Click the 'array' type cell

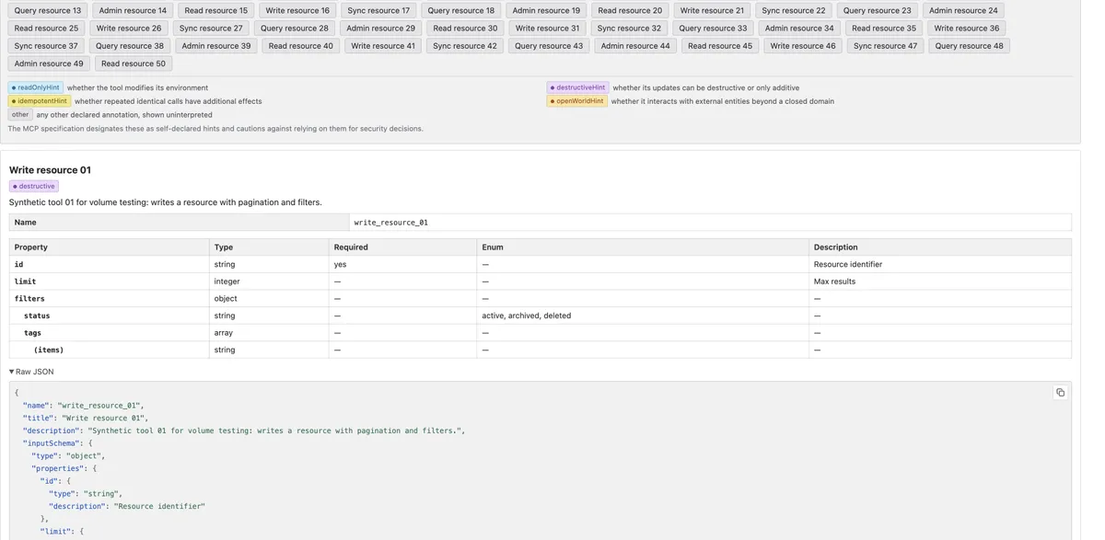pyautogui.click(x=270, y=333)
